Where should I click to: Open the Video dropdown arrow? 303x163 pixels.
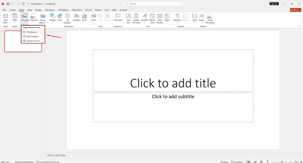coord(195,23)
